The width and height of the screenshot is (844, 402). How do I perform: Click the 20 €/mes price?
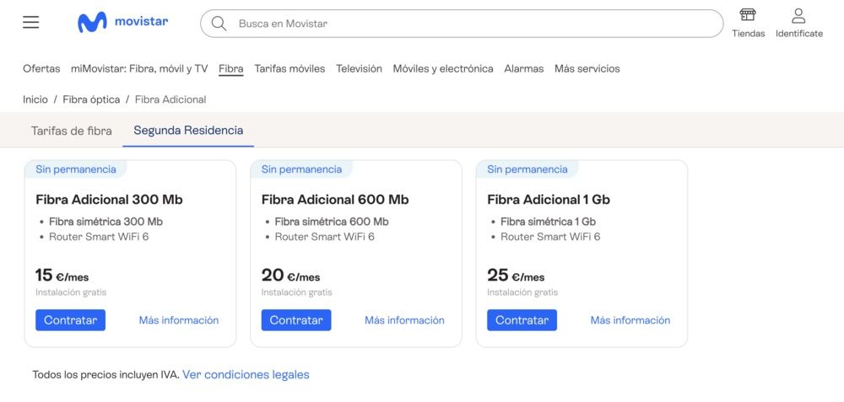click(290, 276)
